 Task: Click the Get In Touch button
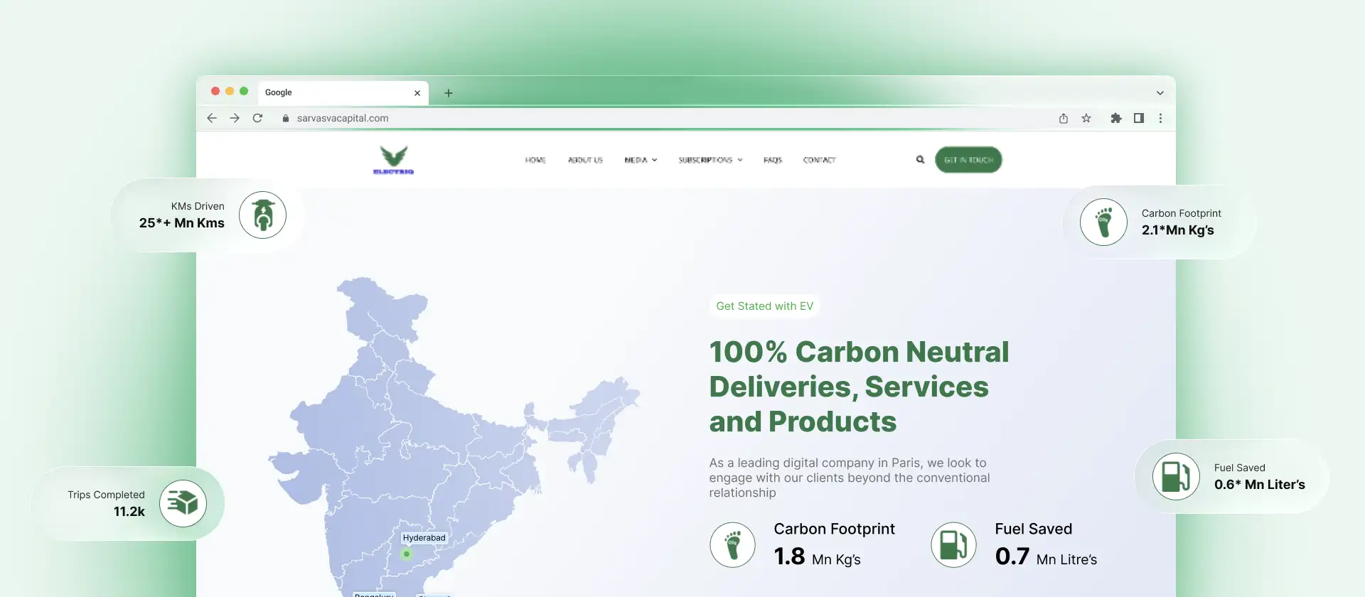click(x=968, y=160)
